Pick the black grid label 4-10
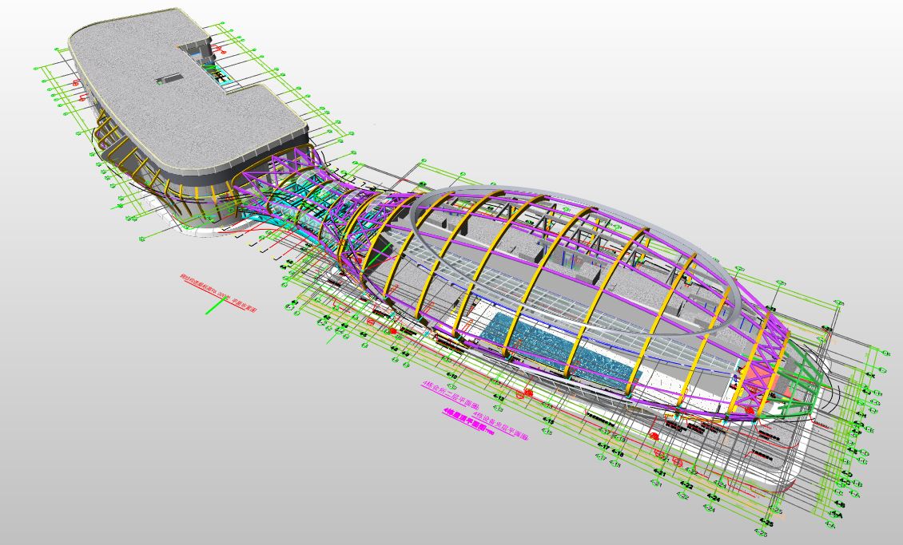 pos(451,377)
